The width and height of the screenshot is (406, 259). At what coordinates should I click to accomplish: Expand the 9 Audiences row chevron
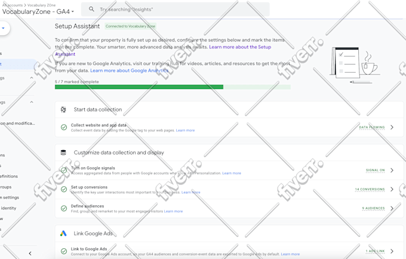(392, 208)
